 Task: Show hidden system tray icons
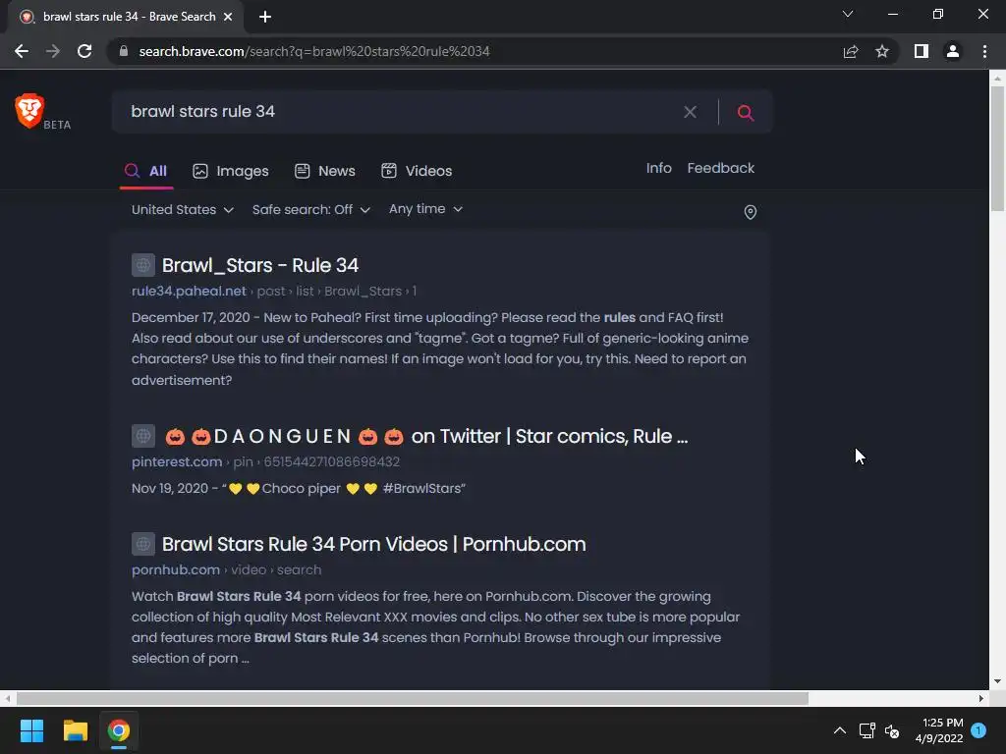[839, 730]
